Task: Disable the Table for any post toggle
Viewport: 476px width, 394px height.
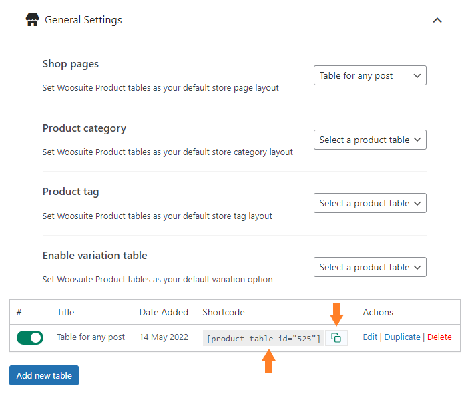Action: [x=30, y=337]
